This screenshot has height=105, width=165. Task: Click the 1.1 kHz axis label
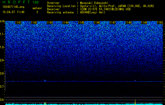point(2,34)
